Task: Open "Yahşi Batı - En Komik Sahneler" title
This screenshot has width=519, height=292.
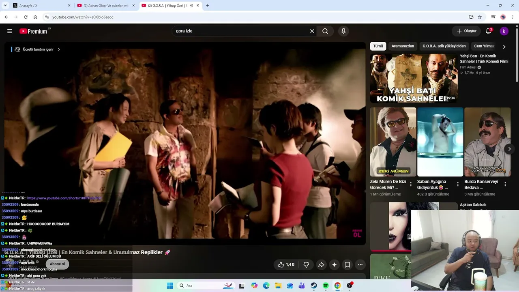Action: [x=484, y=59]
